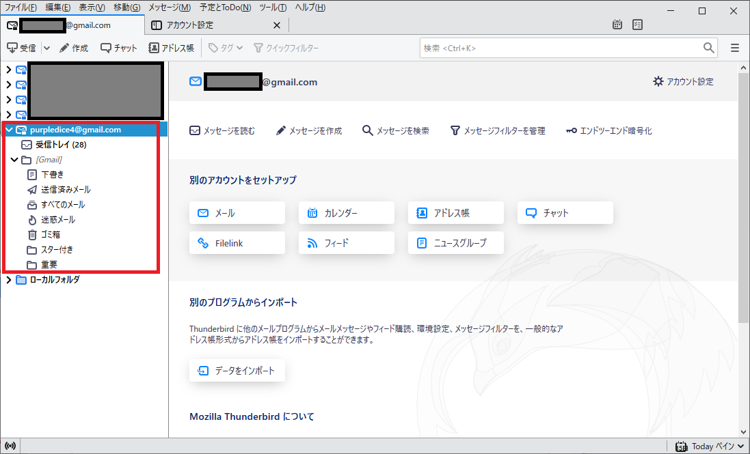750x454 pixels.
Task: Click the archive icon for すべてのメール
Action: (x=31, y=205)
